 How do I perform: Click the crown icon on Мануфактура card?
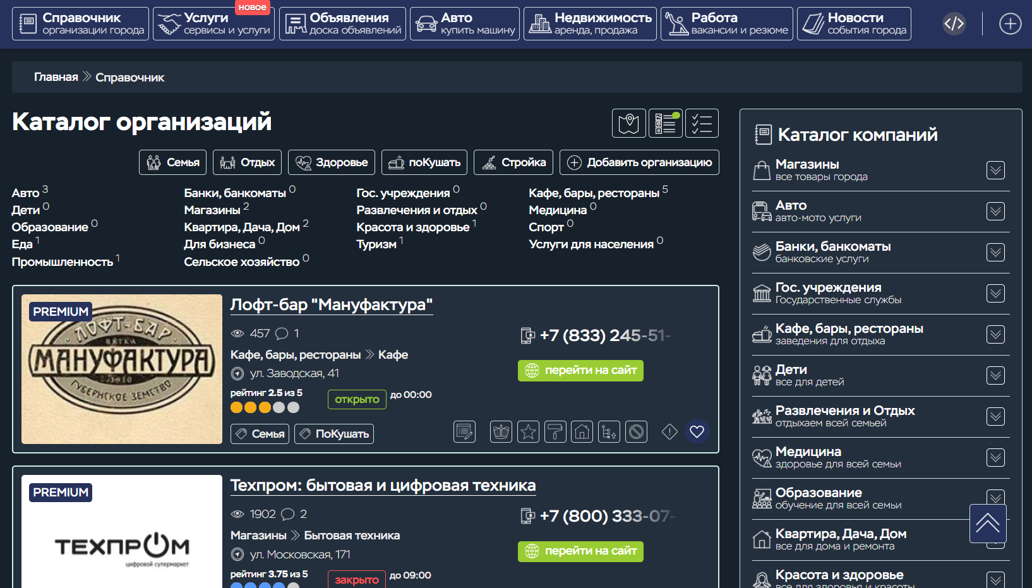click(501, 432)
